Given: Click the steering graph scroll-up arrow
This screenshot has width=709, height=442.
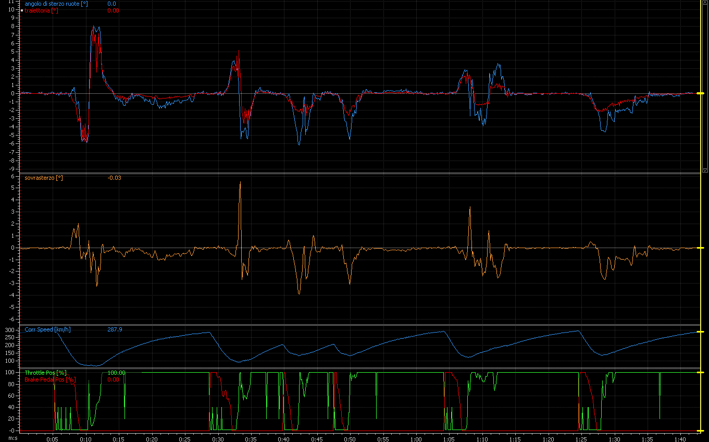Looking at the screenshot, I should [x=705, y=3].
